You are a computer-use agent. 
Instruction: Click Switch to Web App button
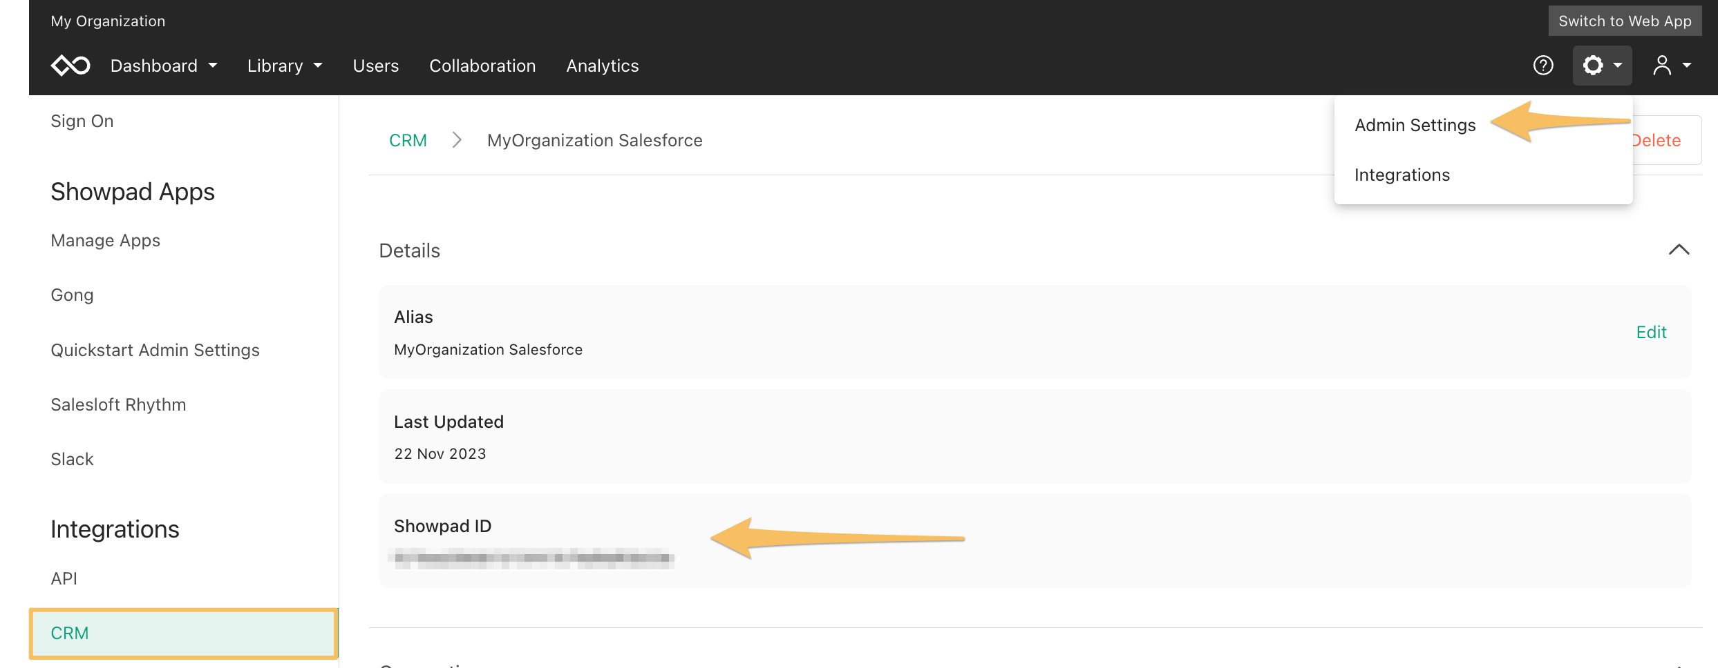pyautogui.click(x=1625, y=21)
